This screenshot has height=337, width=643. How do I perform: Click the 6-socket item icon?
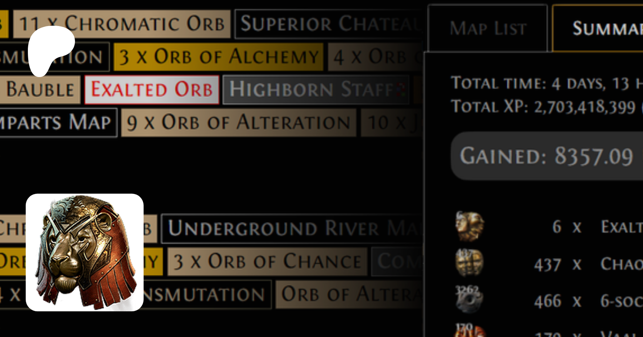(469, 299)
